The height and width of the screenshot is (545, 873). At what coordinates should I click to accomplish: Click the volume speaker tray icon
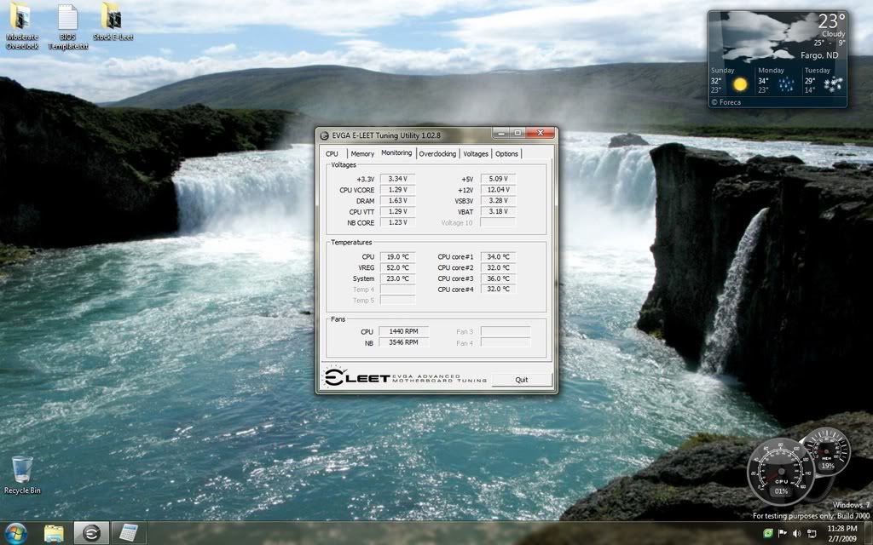[x=796, y=534]
